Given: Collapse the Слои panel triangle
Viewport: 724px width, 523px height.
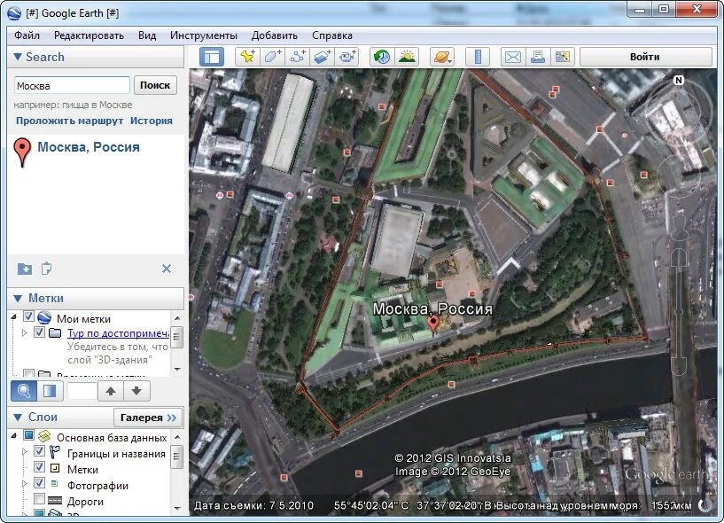Looking at the screenshot, I should click(x=18, y=418).
